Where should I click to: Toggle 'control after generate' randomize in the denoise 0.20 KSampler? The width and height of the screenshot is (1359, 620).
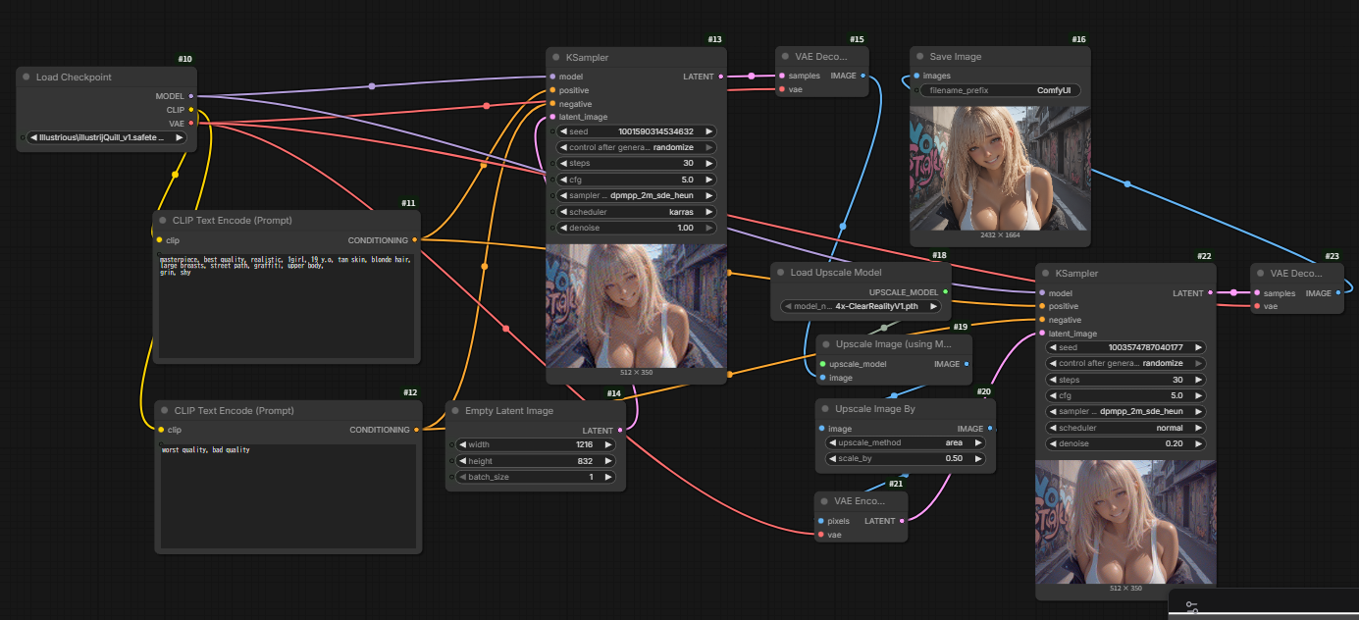pyautogui.click(x=1125, y=363)
